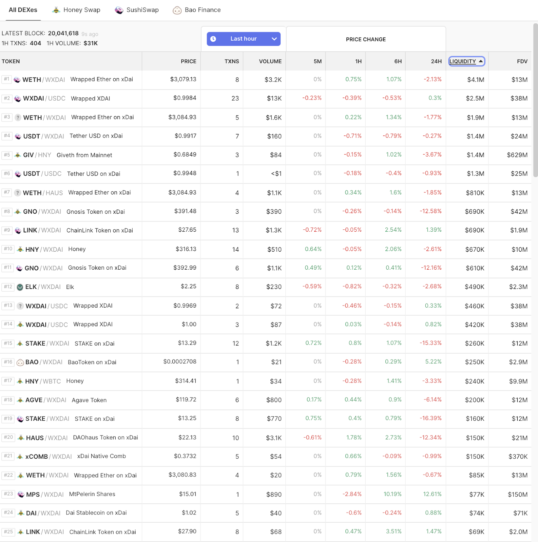
Task: Click the Dai Stablecoin on xDai name
Action: [x=96, y=513]
